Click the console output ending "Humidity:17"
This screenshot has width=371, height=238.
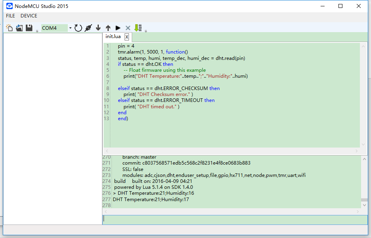pos(151,200)
